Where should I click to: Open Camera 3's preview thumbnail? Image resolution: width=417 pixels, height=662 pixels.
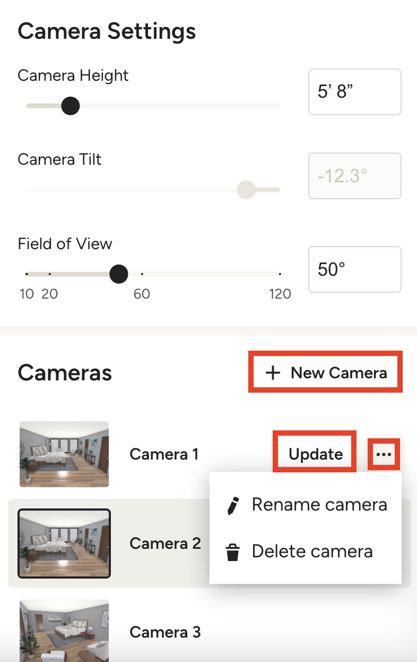[64, 631]
